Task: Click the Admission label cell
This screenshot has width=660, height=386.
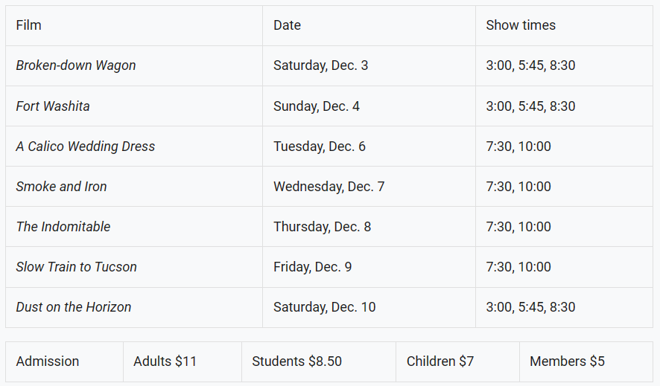Action: [x=48, y=361]
